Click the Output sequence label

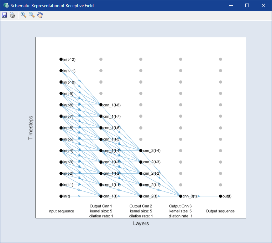220,211
